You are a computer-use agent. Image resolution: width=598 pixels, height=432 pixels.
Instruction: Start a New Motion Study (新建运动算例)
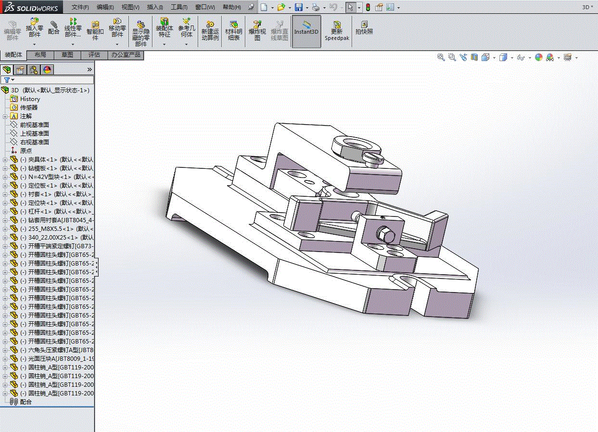210,31
